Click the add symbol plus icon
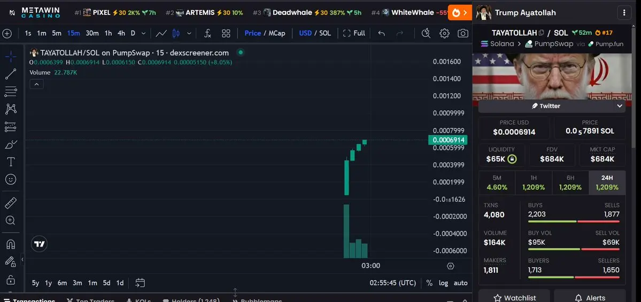Screen dimensions: 641x302 pyautogui.click(x=7, y=34)
